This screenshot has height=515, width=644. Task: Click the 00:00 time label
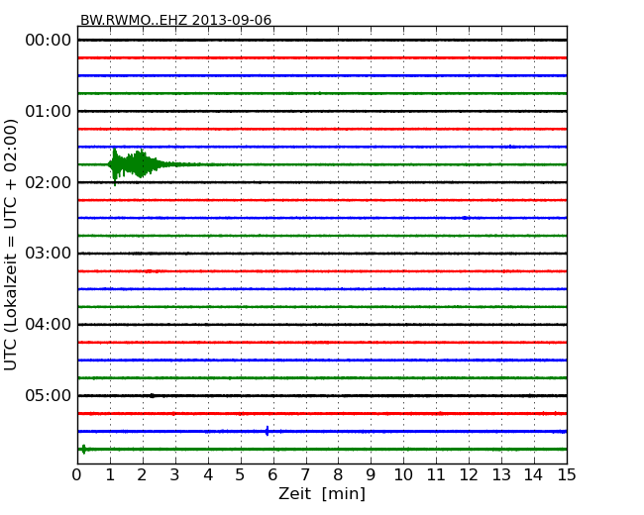(x=49, y=41)
